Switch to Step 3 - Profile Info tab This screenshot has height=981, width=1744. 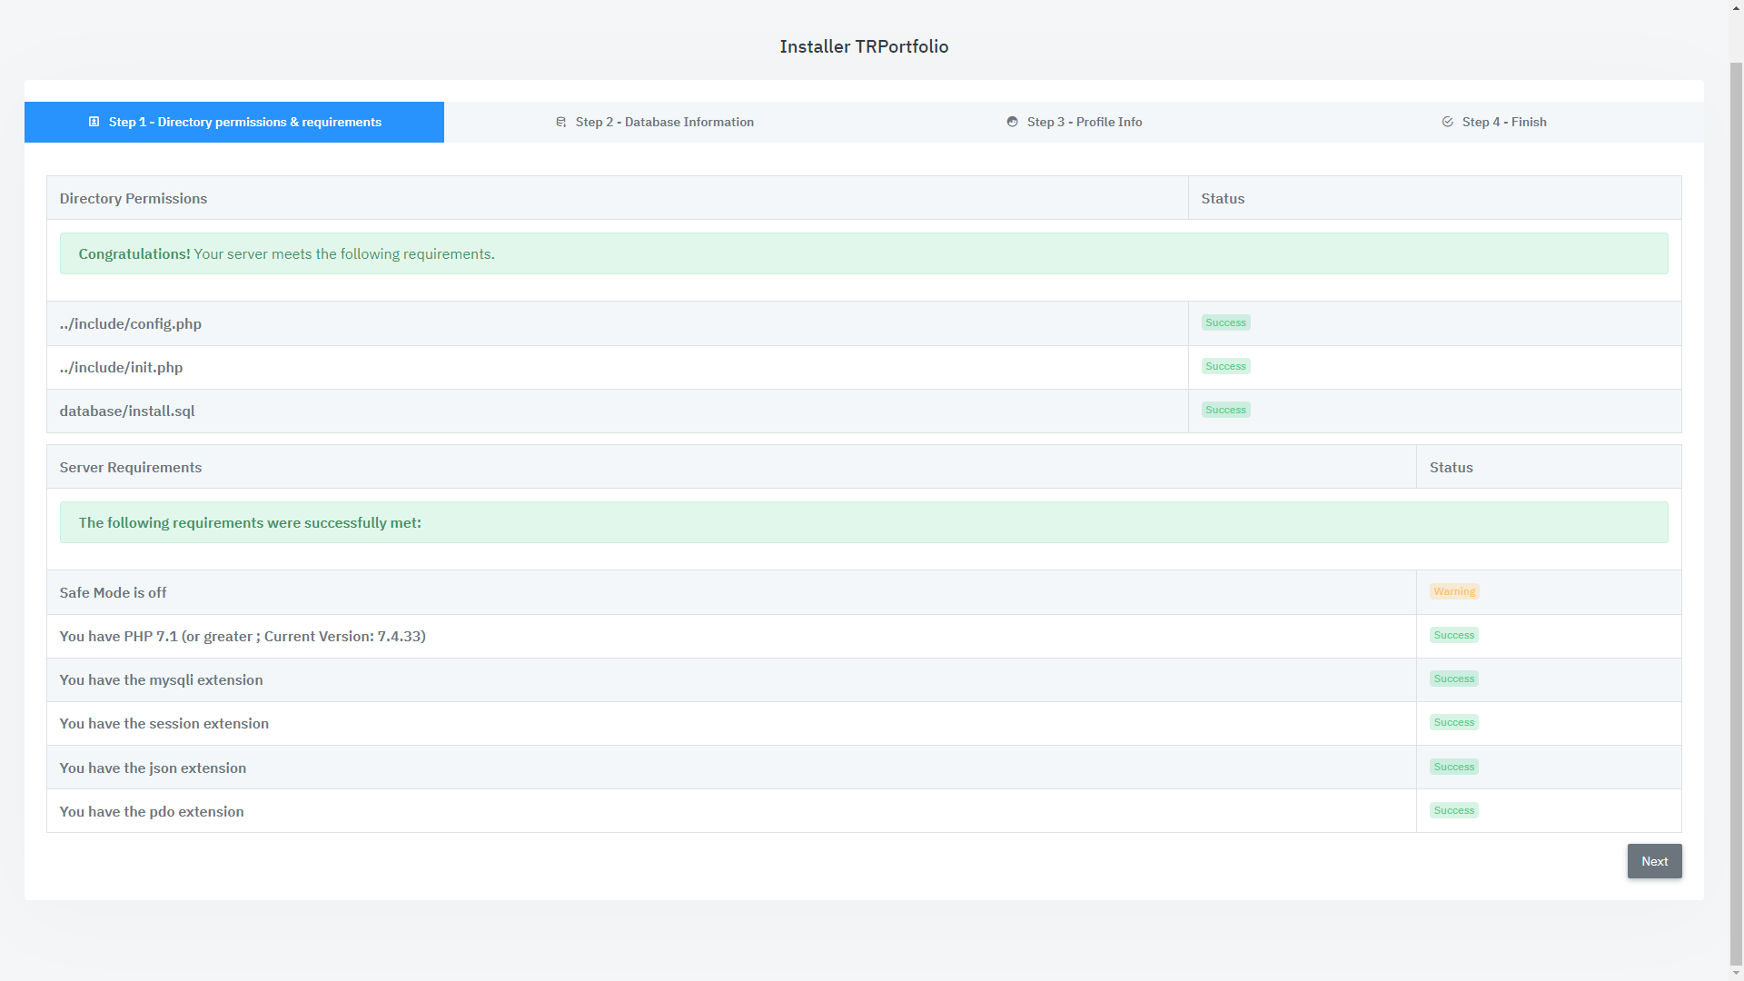pos(1084,122)
